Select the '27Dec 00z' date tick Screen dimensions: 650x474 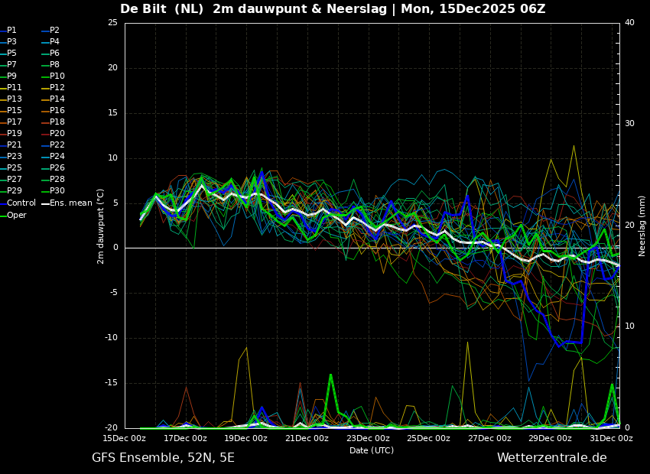click(489, 438)
